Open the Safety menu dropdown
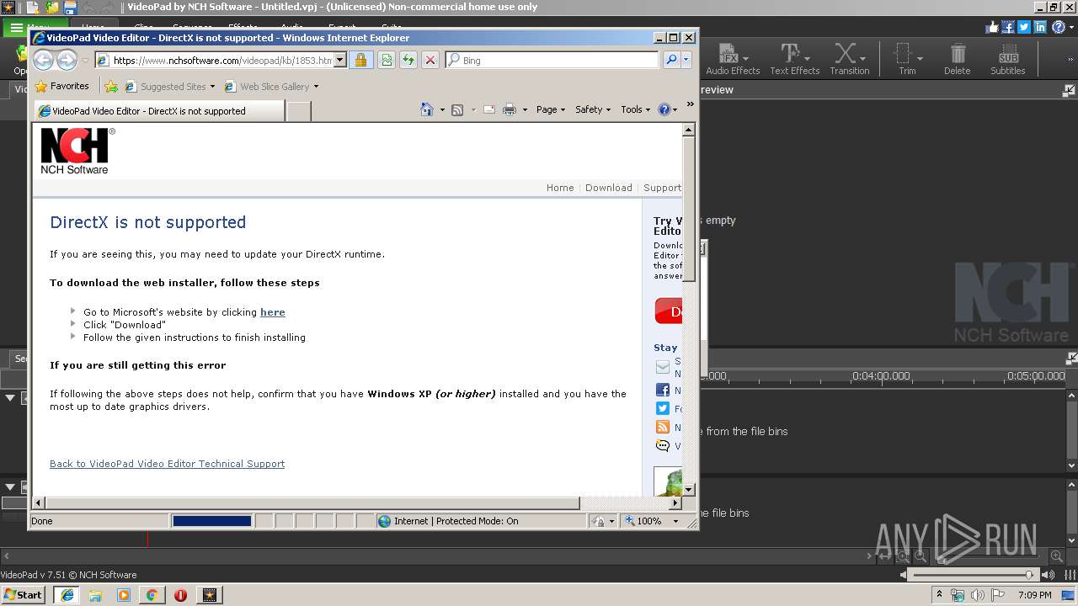 pos(593,109)
